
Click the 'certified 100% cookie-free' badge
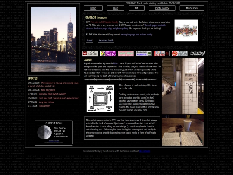tap(179, 54)
